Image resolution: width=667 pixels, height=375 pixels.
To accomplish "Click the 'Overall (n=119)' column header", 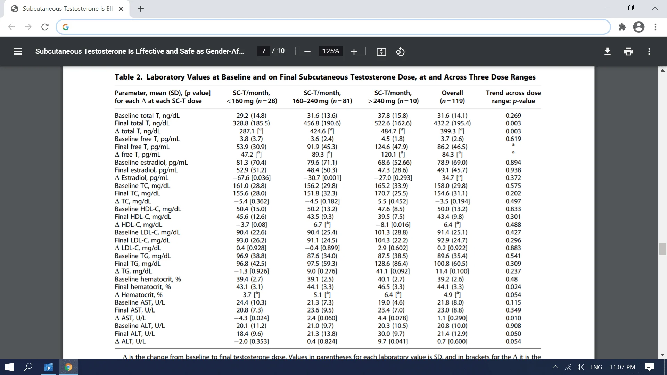I will coord(452,97).
